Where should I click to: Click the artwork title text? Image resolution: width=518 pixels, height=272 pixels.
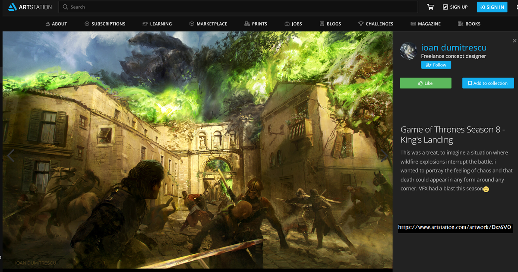[x=453, y=134]
